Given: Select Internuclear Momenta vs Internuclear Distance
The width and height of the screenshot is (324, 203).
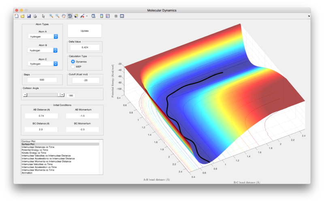Looking at the screenshot, I should click(60, 161).
